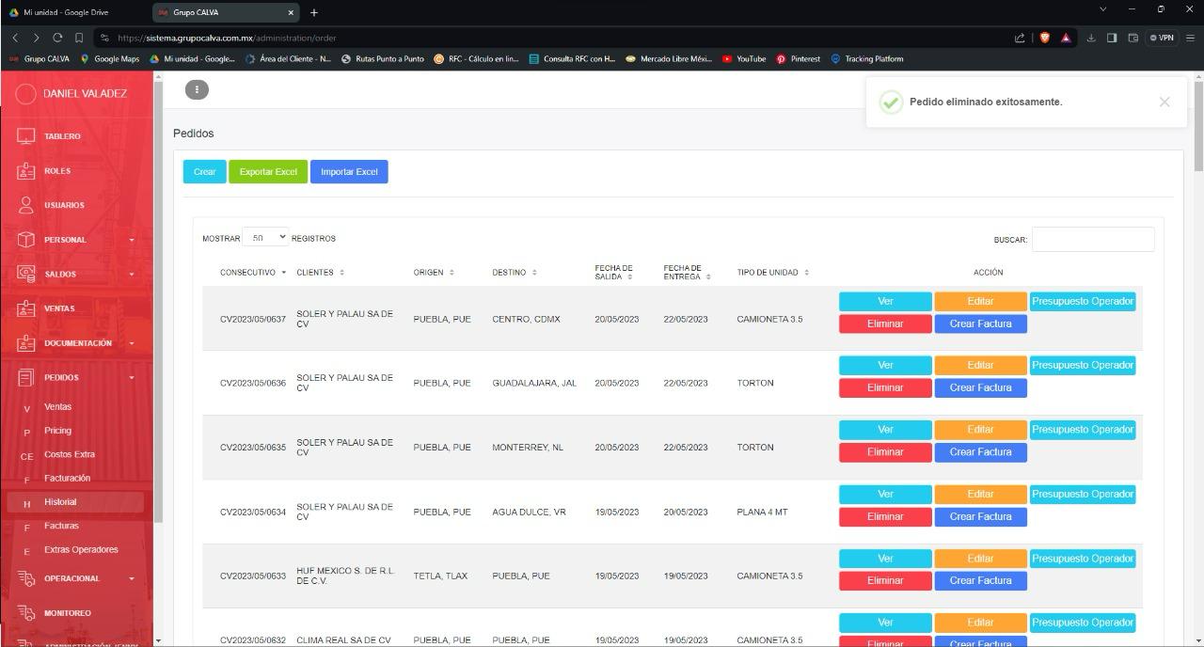The height and width of the screenshot is (647, 1204).
Task: Click the Tablero monitor icon in sidebar
Action: click(x=26, y=136)
